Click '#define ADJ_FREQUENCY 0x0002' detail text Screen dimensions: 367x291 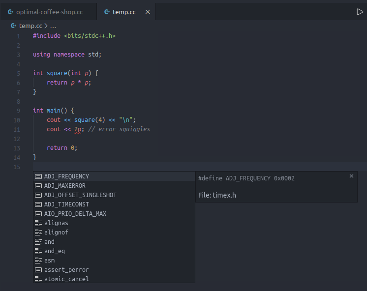[x=246, y=178]
